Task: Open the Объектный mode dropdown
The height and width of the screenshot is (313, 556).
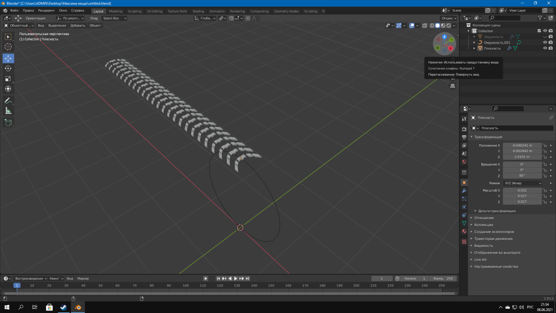Action: point(19,26)
